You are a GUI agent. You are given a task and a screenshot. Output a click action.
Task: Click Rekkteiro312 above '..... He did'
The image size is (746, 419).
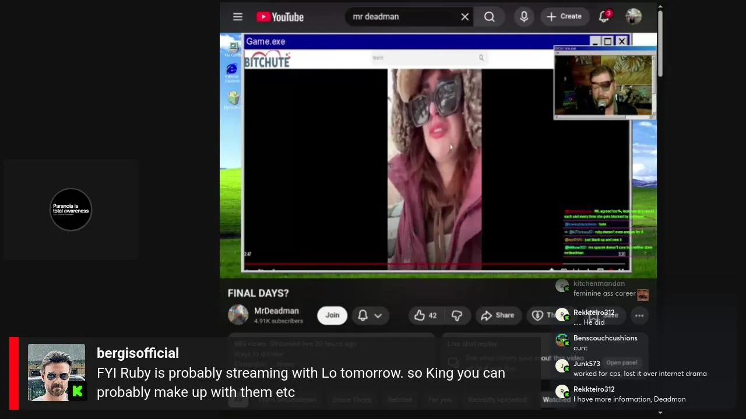(594, 313)
